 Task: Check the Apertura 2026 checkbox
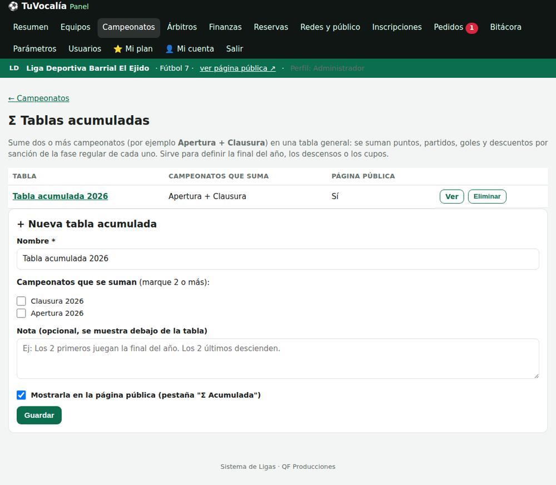pos(21,313)
